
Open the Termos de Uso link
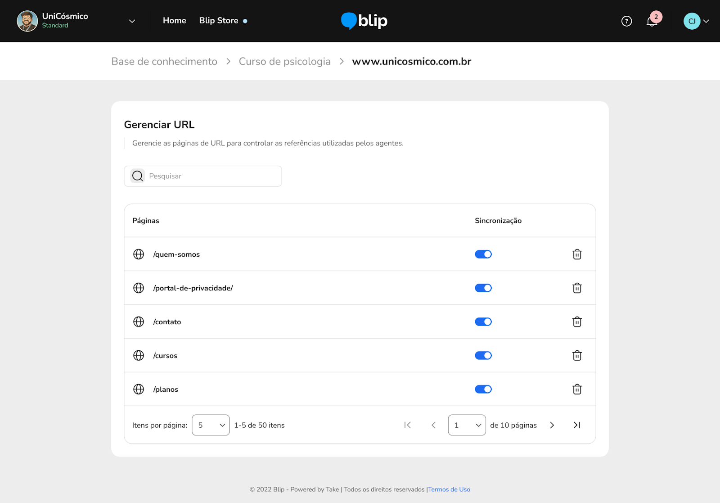449,489
